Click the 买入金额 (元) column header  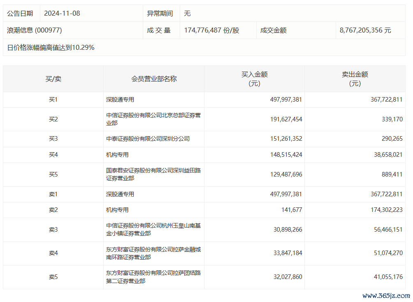click(255, 79)
